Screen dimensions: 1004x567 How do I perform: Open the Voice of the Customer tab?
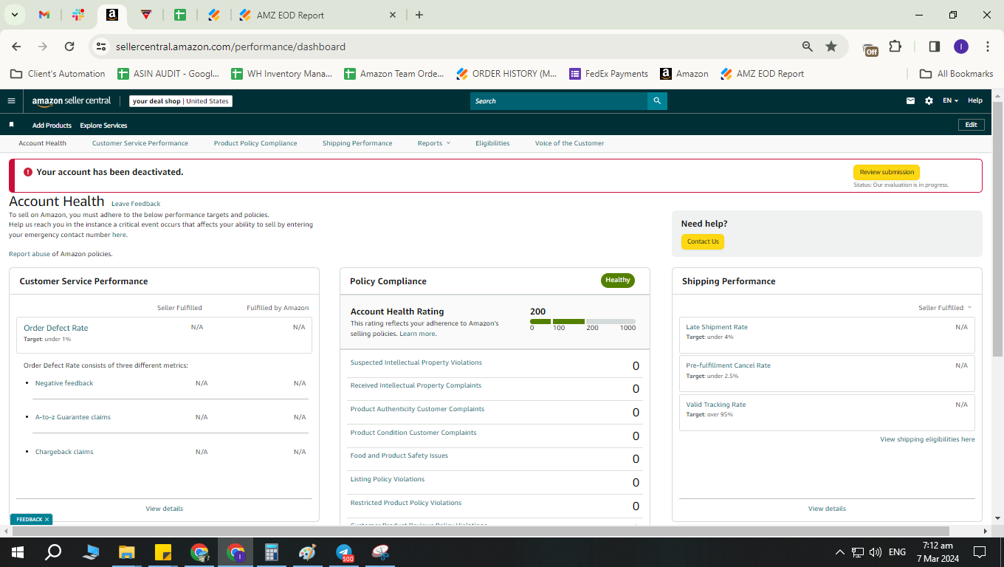570,143
